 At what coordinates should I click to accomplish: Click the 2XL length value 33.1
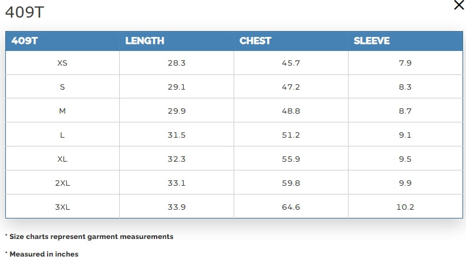pos(177,183)
